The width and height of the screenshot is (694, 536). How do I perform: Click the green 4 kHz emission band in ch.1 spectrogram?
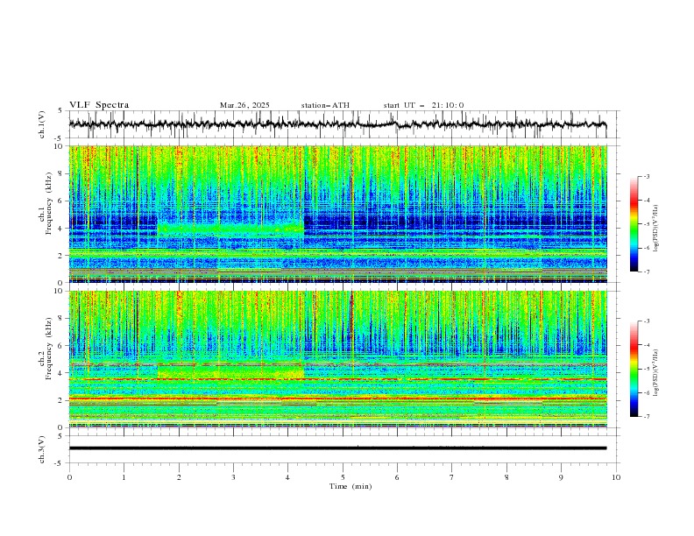[230, 229]
